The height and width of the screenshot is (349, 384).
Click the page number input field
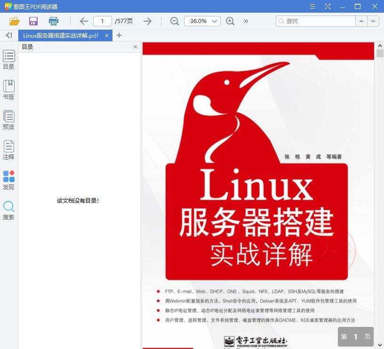(103, 21)
